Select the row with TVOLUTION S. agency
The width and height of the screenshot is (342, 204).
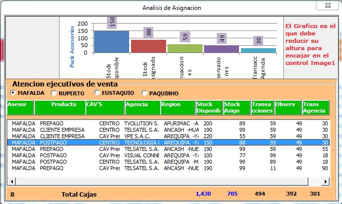(x=169, y=123)
